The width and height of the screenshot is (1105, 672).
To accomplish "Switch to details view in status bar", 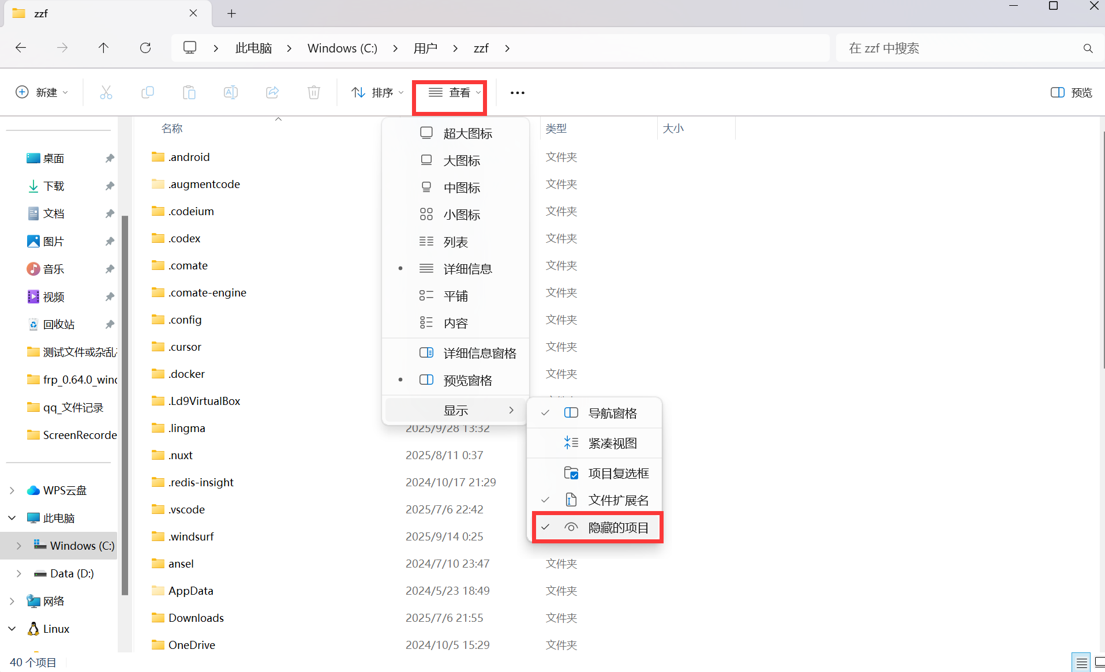I will pyautogui.click(x=1081, y=662).
